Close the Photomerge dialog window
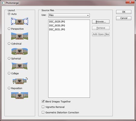 click(x=130, y=2)
